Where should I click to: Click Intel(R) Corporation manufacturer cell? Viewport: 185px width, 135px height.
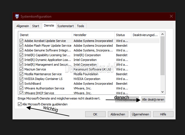[x=87, y=55]
